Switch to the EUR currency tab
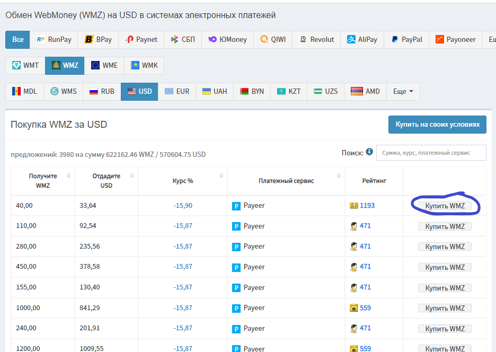496x352 pixels. pos(177,92)
